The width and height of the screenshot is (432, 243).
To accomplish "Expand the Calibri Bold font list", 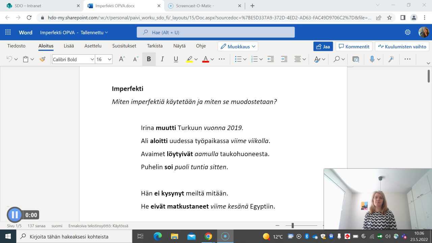I will point(92,59).
